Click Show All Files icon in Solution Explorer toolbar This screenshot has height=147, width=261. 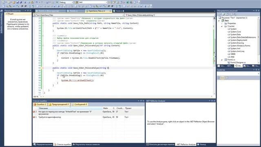223,14
